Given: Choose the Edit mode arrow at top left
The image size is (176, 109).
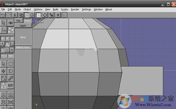Looking at the screenshot, I should tap(4, 23).
